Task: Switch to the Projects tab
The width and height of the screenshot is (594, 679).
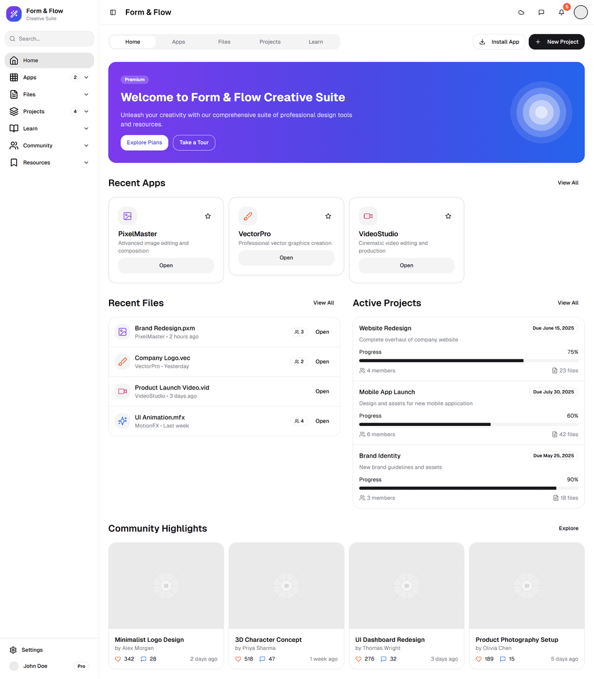Action: coord(270,42)
